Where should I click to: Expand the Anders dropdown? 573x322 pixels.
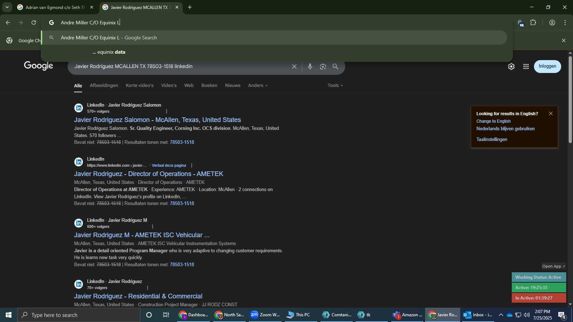258,85
